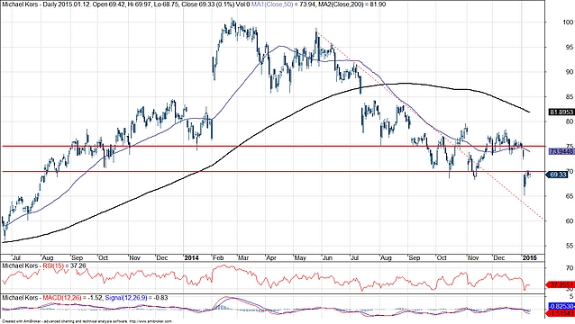Screen dimensions: 575x324
Task: Click the Mar month label
Action: [243, 257]
